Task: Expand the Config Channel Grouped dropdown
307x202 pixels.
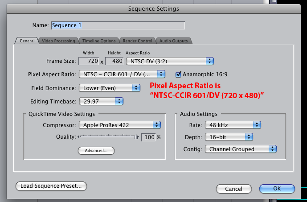Action: [x=241, y=149]
